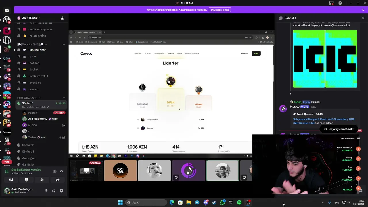Open the invite members icon beside Akif TEAM
Viewport: 368px width, 207px height.
click(62, 18)
